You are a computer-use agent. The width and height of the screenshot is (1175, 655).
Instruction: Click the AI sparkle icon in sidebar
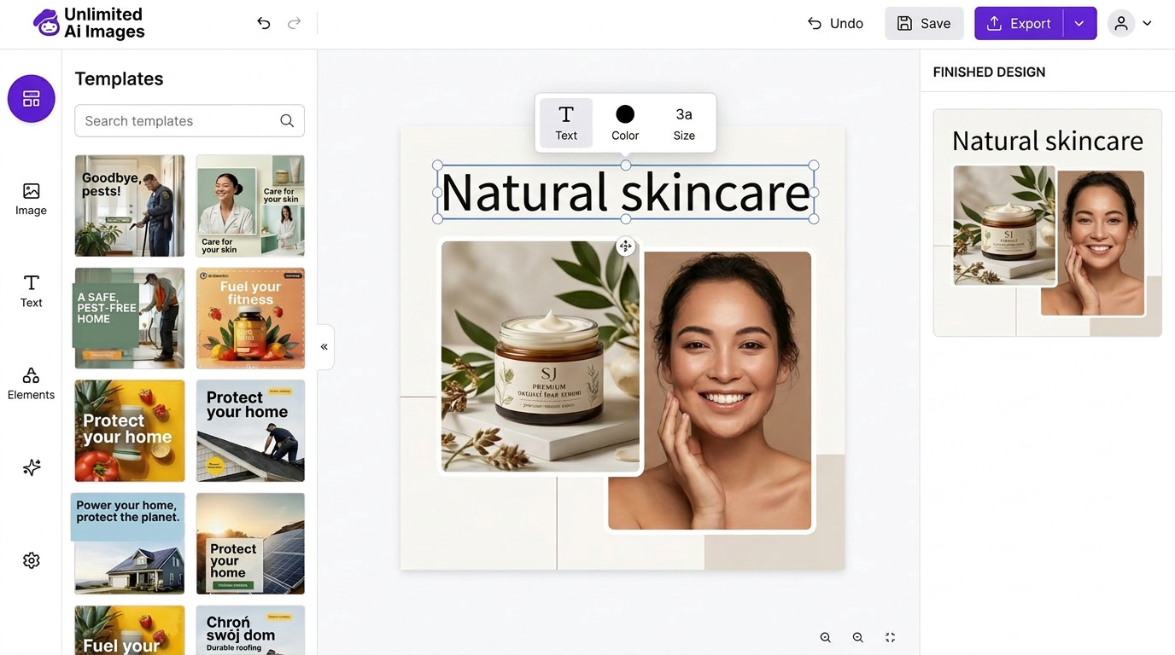[32, 467]
